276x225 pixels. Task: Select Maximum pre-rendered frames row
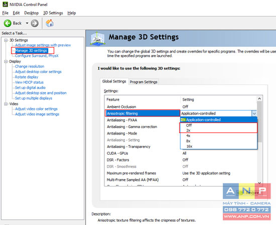(181, 173)
